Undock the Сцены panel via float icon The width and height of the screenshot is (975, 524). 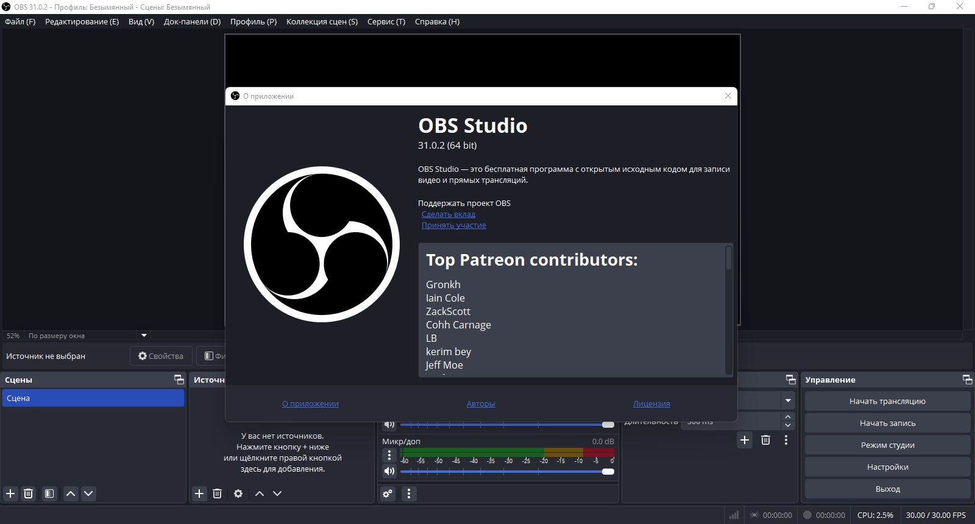pyautogui.click(x=179, y=380)
